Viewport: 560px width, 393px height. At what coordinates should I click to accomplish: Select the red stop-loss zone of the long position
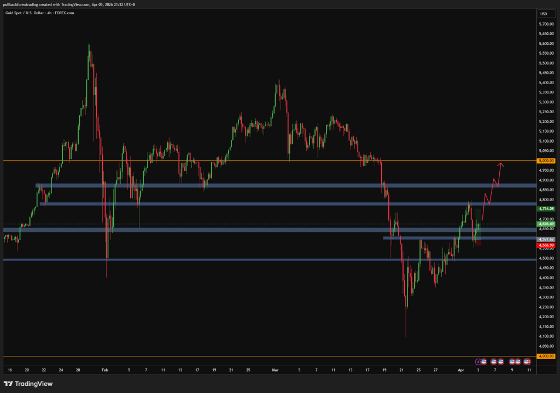[479, 242]
